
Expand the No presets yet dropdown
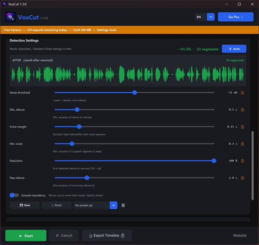tap(114, 205)
